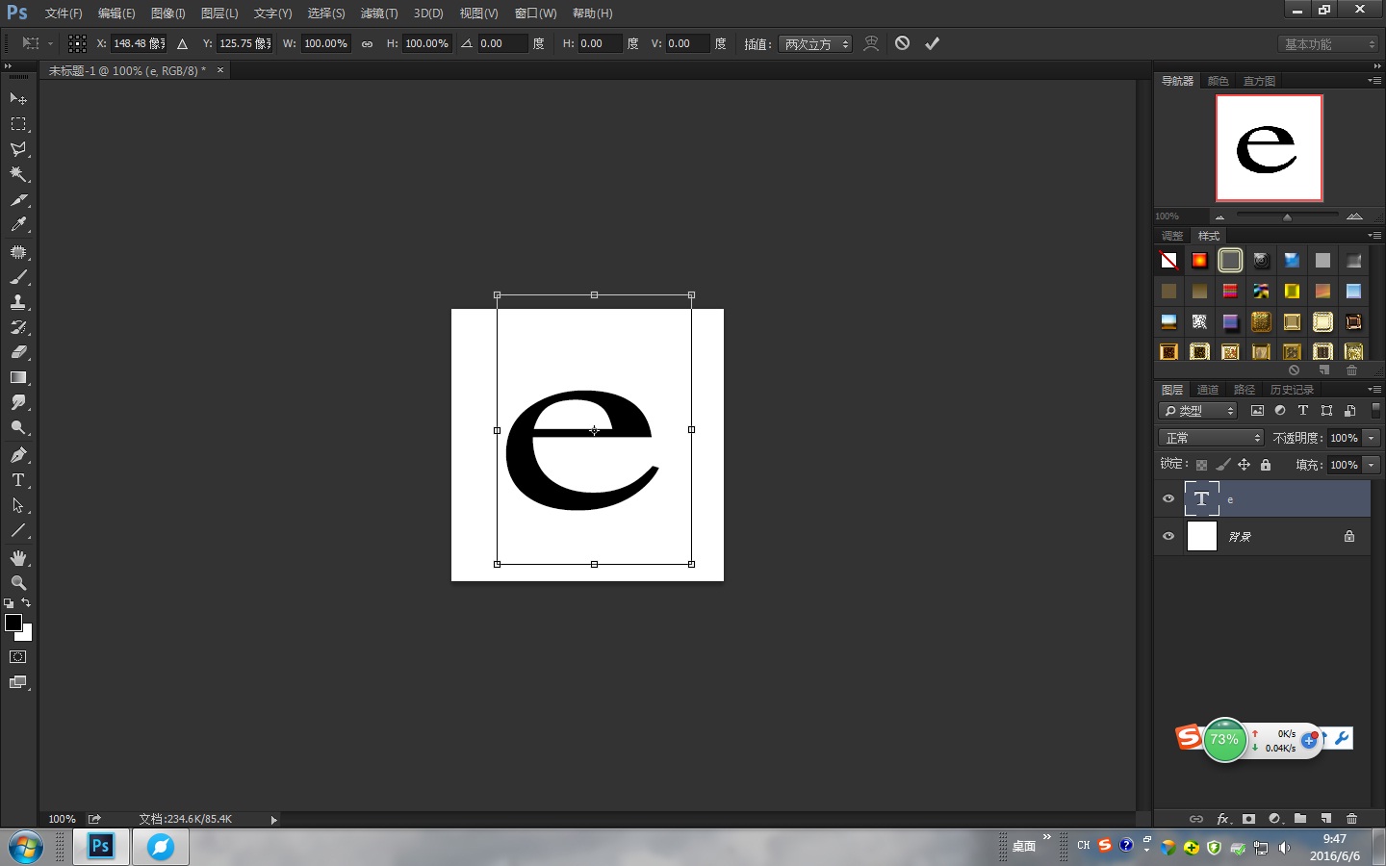Screen dimensions: 1386x866
Task: Open the layer filter type dropdown
Action: click(x=1198, y=411)
